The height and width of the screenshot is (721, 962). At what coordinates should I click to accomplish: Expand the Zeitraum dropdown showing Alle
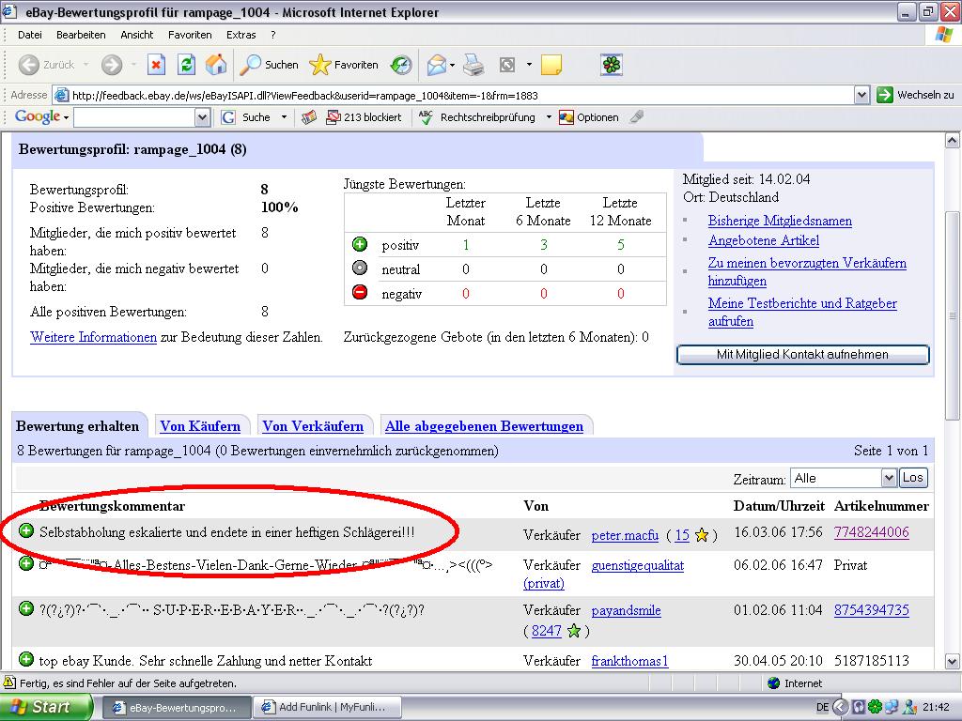coord(889,478)
